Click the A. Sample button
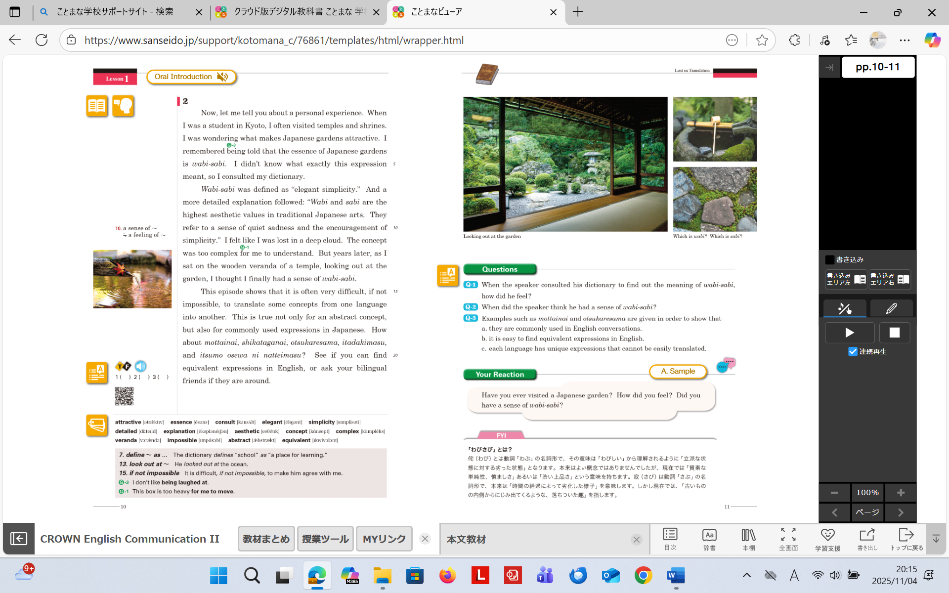The height and width of the screenshot is (593, 949). coord(678,371)
